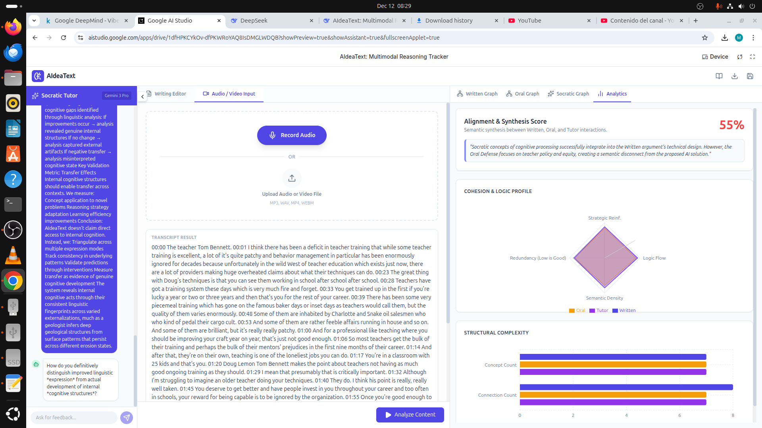
Task: Click the refresh applet icon beside Device
Action: coord(740,57)
